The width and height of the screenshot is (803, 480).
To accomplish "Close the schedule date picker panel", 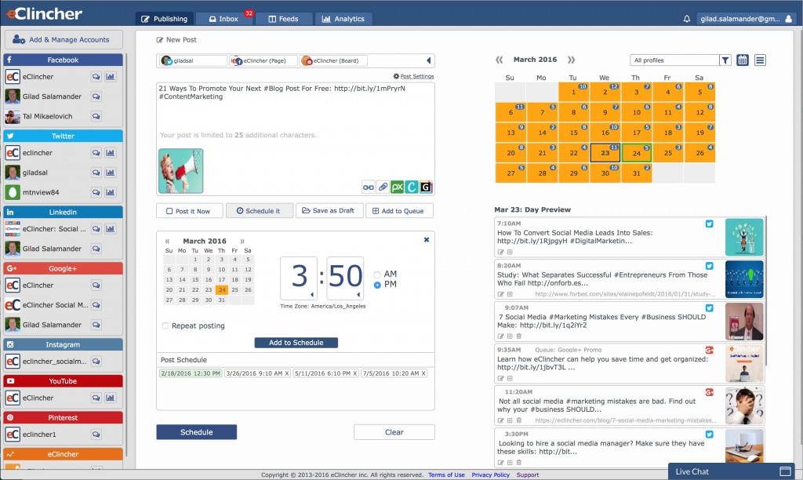I will [x=426, y=240].
